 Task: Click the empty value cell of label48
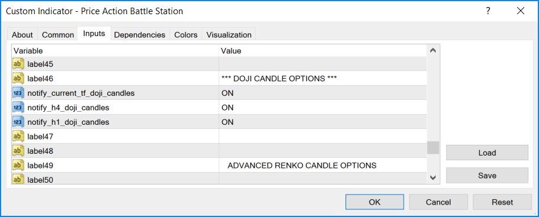[x=323, y=151]
